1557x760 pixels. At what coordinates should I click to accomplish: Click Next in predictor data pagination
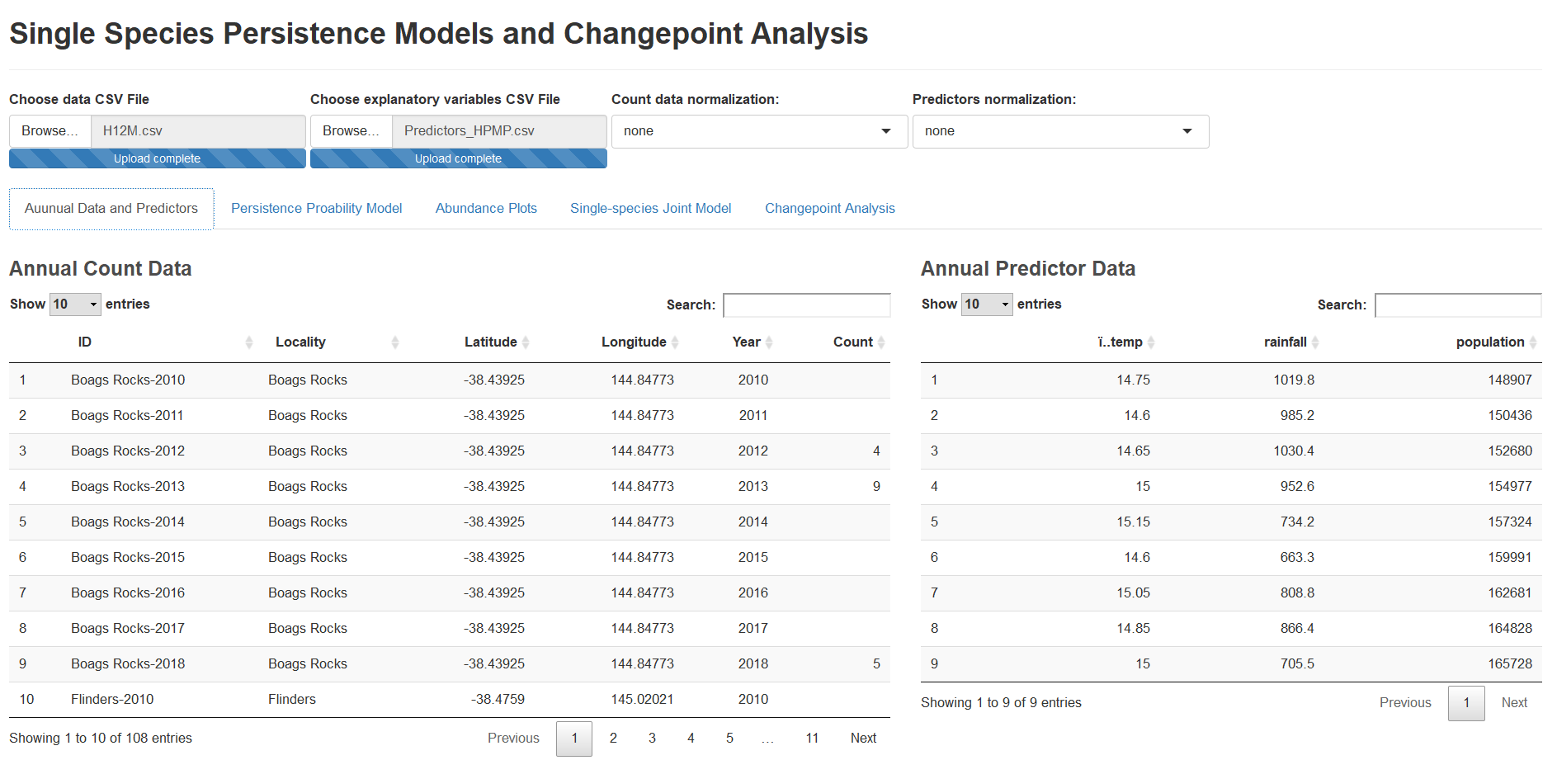(x=1514, y=703)
